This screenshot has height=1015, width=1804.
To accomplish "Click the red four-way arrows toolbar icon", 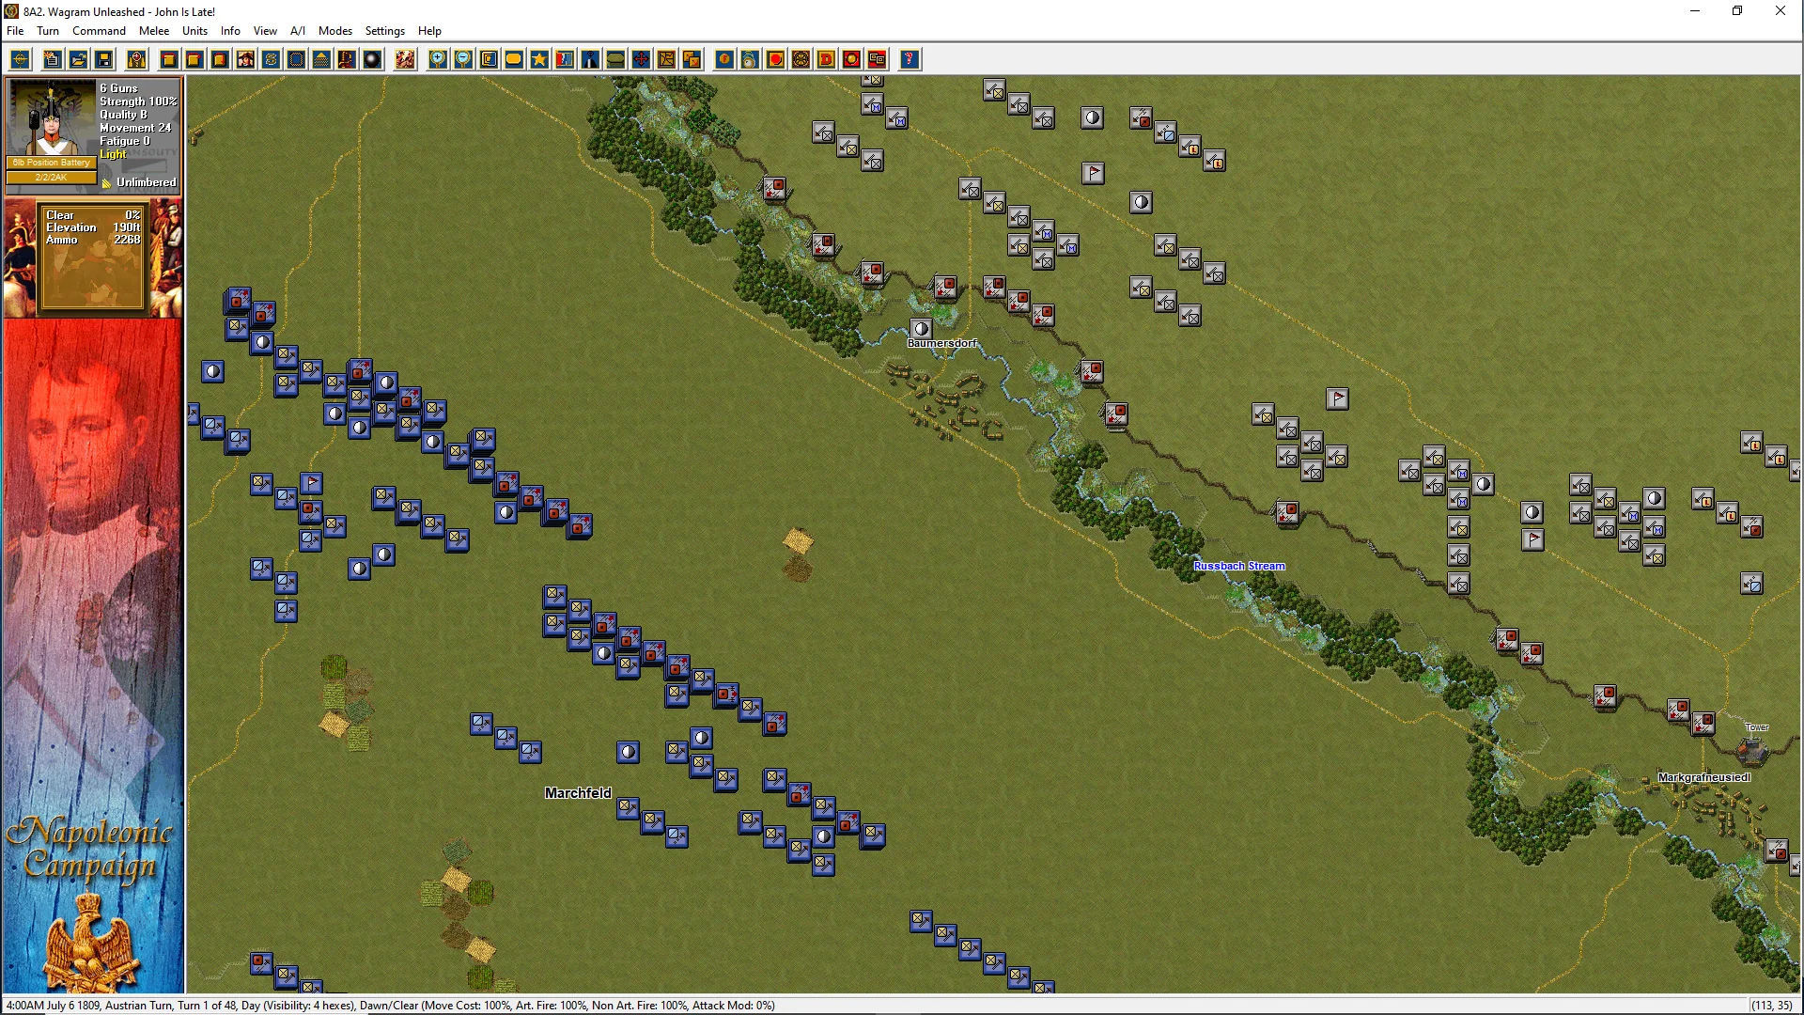I will tap(641, 59).
